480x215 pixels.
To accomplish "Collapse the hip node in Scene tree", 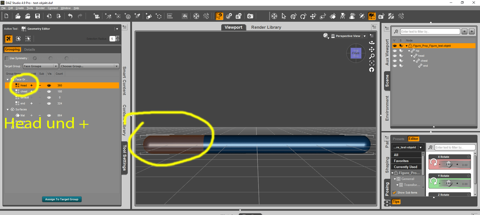I will pos(409,51).
